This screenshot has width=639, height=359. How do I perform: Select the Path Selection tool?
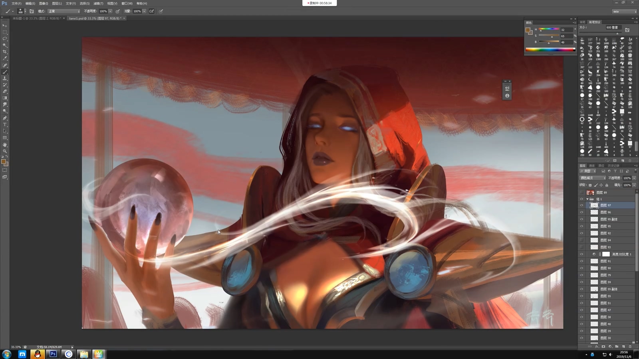click(5, 131)
